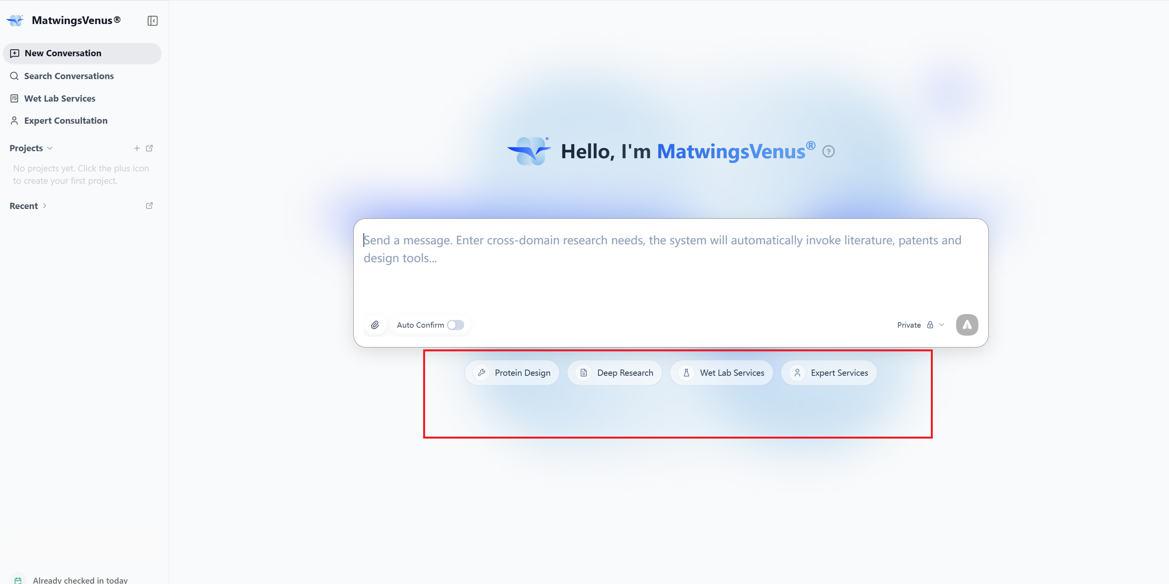Open Recent list external view icon
The height and width of the screenshot is (584, 1169).
point(149,206)
